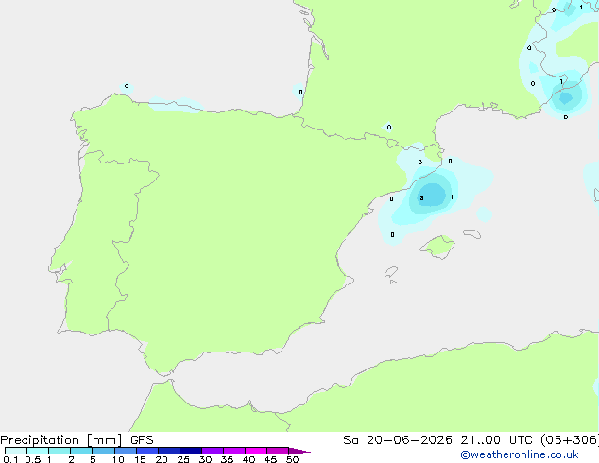Click the 40–45 mm magenta legend swatch
599x463 pixels.
[256, 451]
